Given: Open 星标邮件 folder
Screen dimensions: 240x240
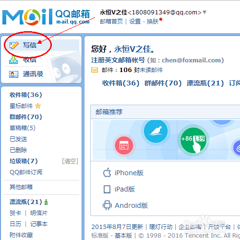Looking at the screenshot, I should pyautogui.click(x=21, y=106).
